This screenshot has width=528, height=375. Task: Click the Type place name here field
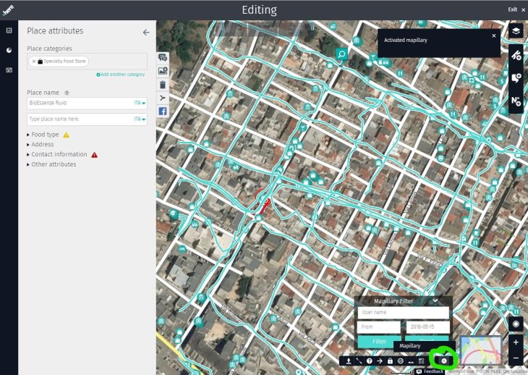[87, 119]
